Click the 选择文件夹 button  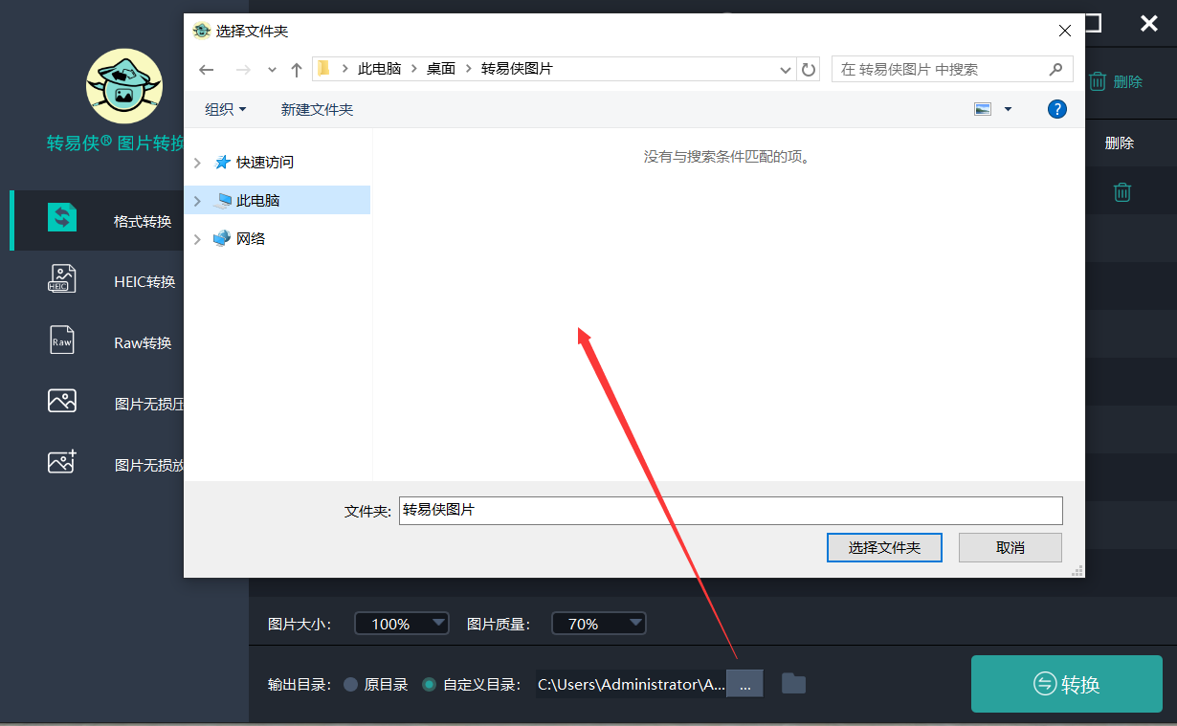pyautogui.click(x=884, y=548)
